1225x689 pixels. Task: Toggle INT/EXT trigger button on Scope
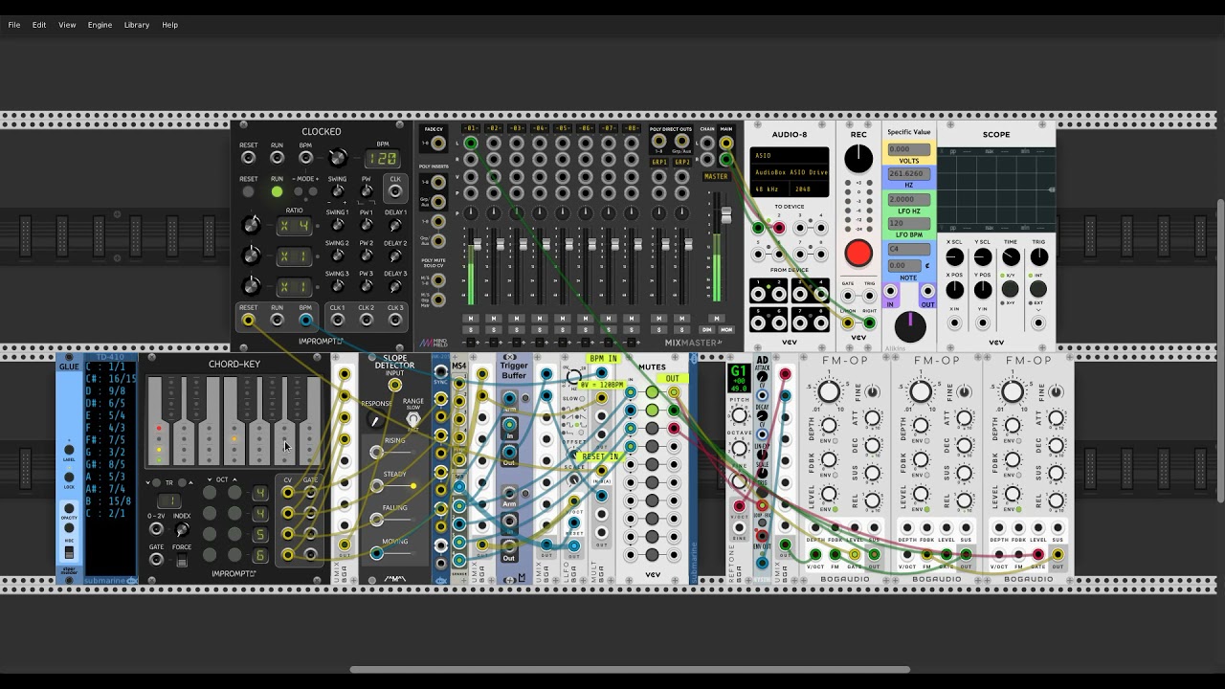[x=1038, y=290]
